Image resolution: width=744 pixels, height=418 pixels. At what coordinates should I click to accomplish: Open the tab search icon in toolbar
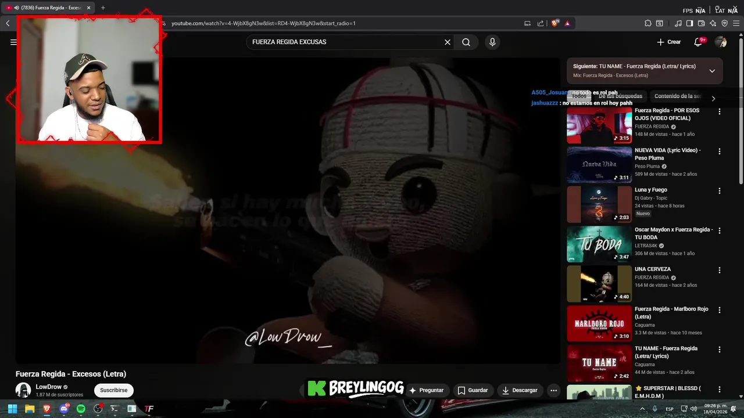(x=660, y=23)
